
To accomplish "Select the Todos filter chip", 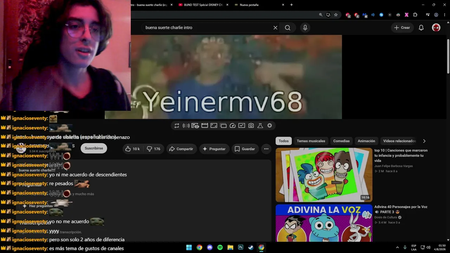I will (x=283, y=141).
